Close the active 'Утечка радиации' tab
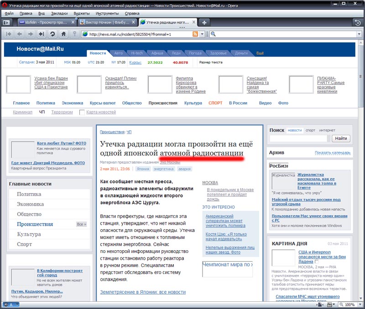 pyautogui.click(x=193, y=22)
